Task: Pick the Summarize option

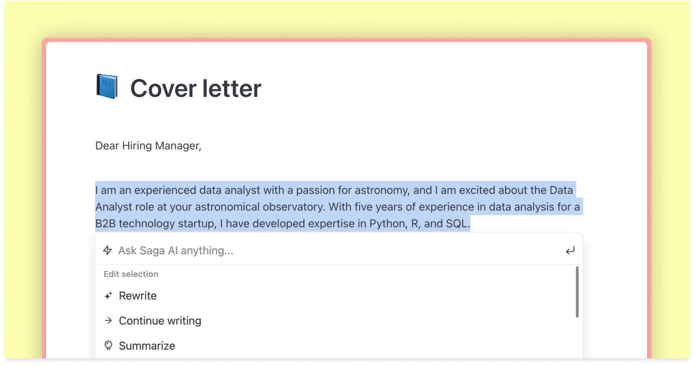Action: coord(147,345)
